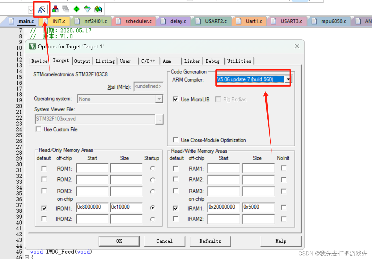The width and height of the screenshot is (372, 259).
Task: Switch to the Device tab
Action: tap(39, 61)
